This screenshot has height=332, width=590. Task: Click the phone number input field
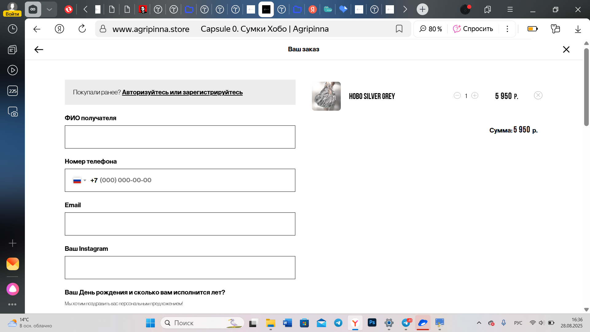180,180
